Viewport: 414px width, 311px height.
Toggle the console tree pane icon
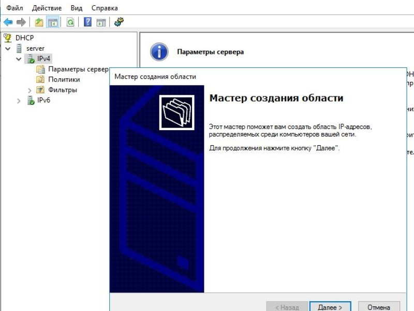53,22
